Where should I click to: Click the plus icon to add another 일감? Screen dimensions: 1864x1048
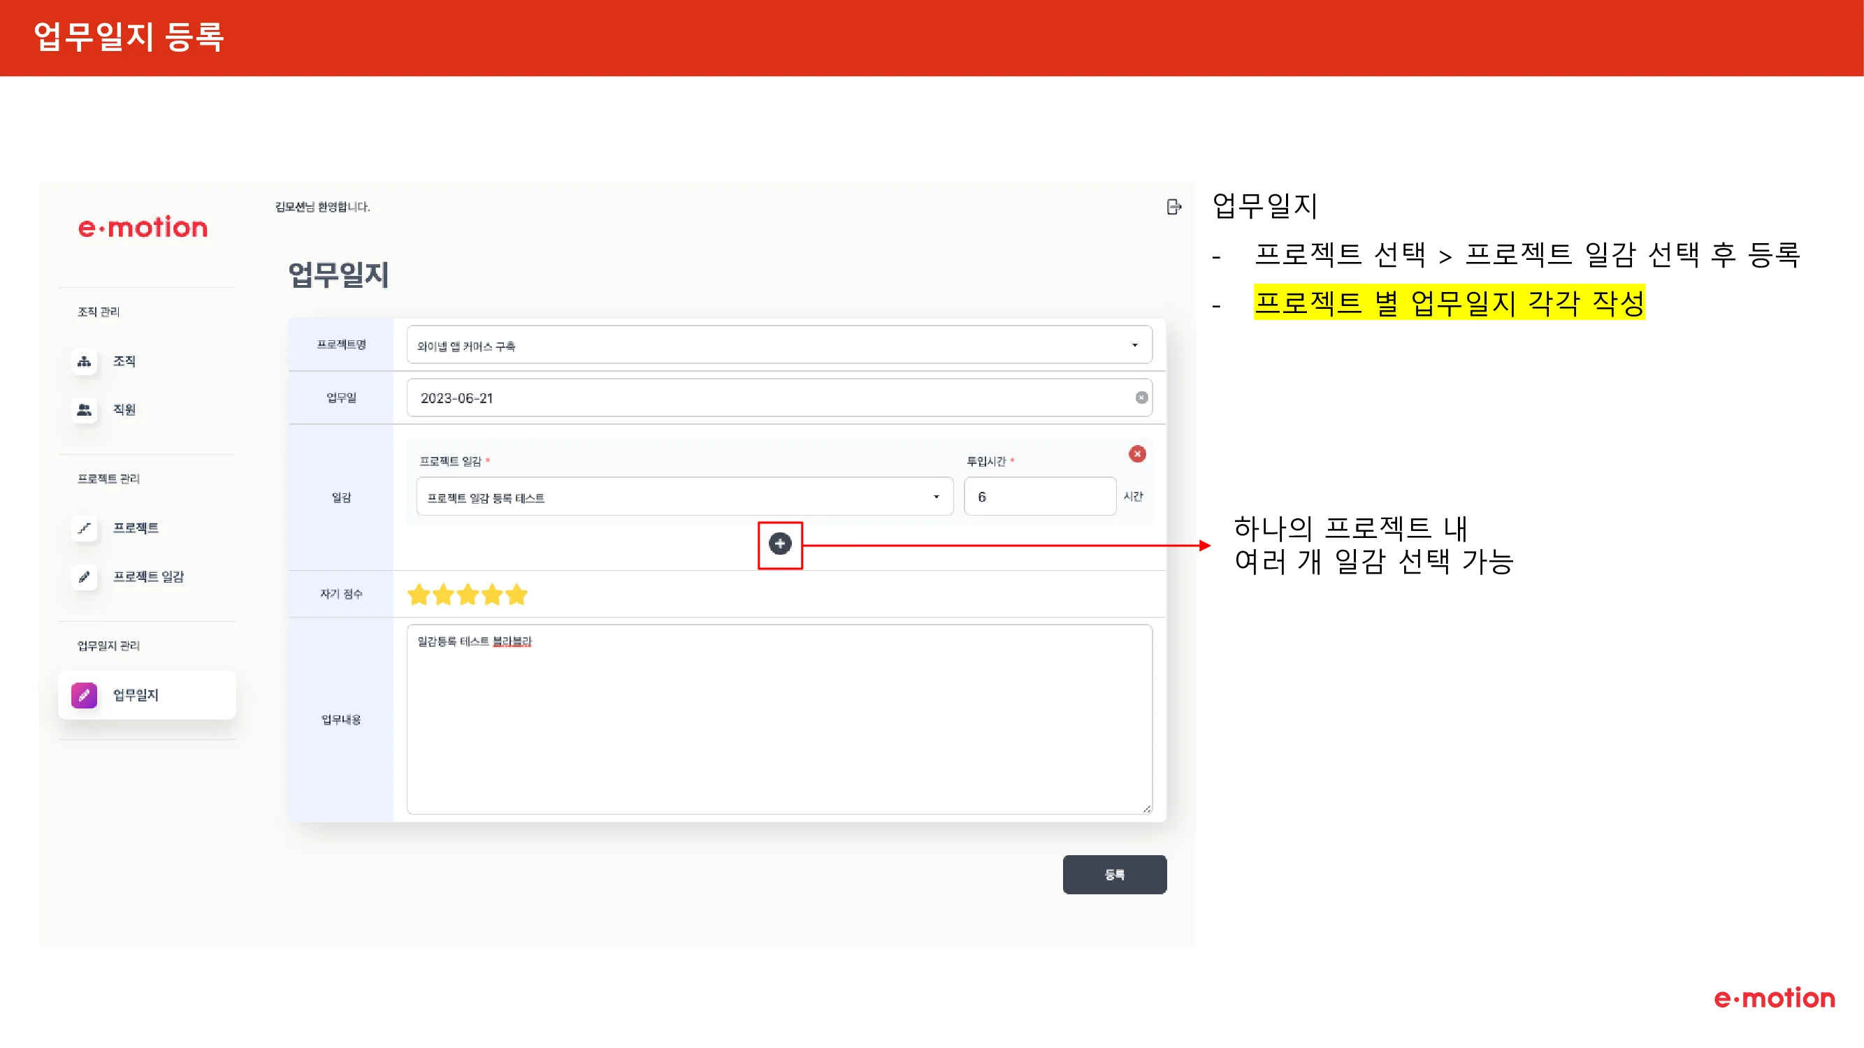click(780, 543)
